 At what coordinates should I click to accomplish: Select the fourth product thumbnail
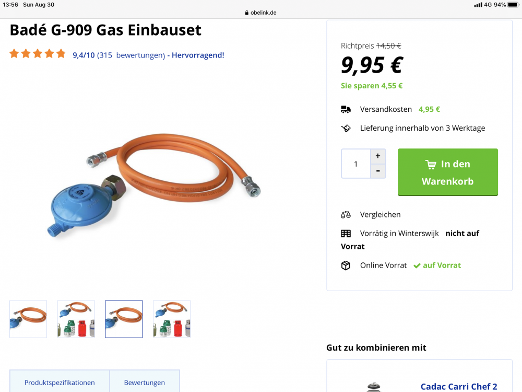172,319
